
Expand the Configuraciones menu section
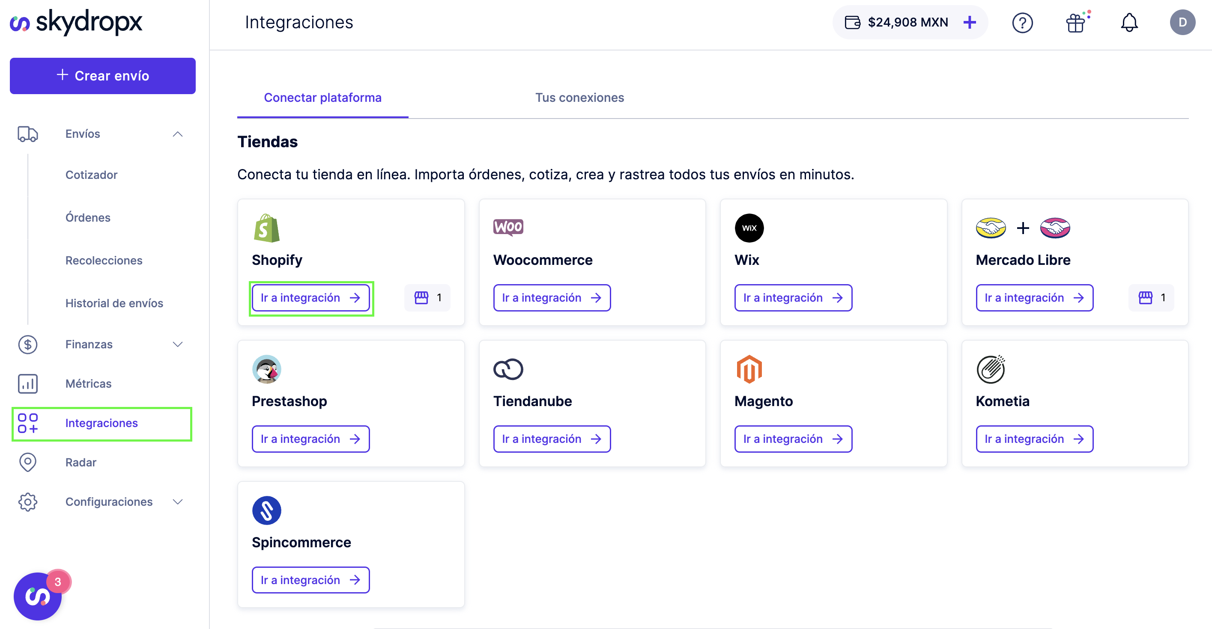[177, 501]
